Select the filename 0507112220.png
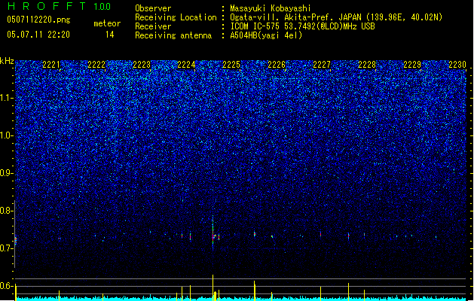 point(38,20)
